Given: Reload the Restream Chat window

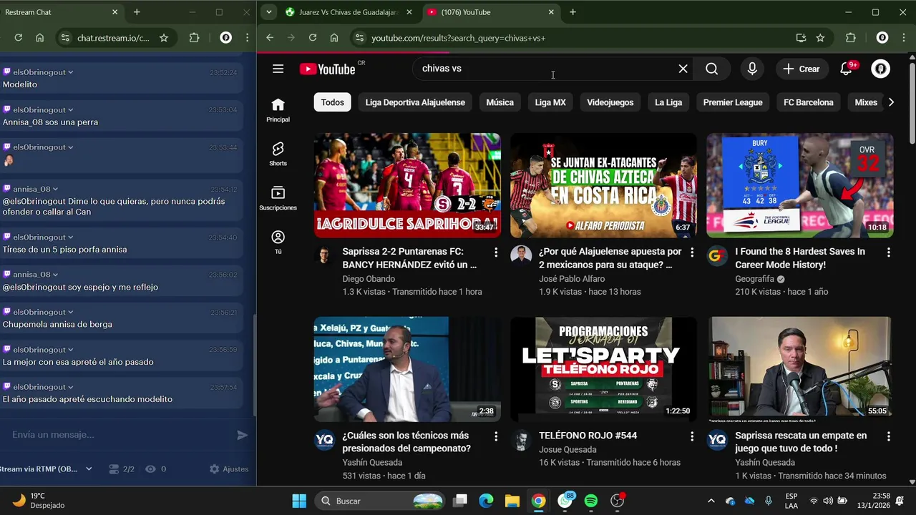Looking at the screenshot, I should coord(19,38).
